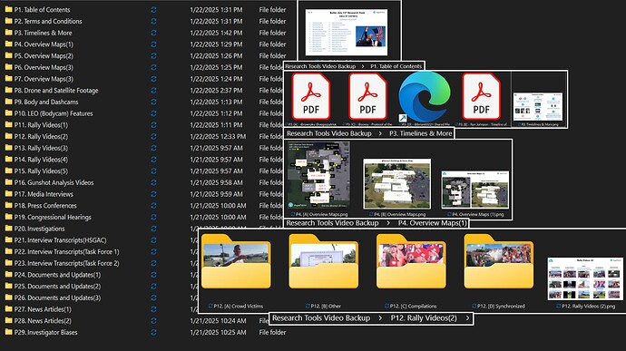Click the sync status icon for P17. Media Interviews
This screenshot has width=626, height=351.
[153, 194]
